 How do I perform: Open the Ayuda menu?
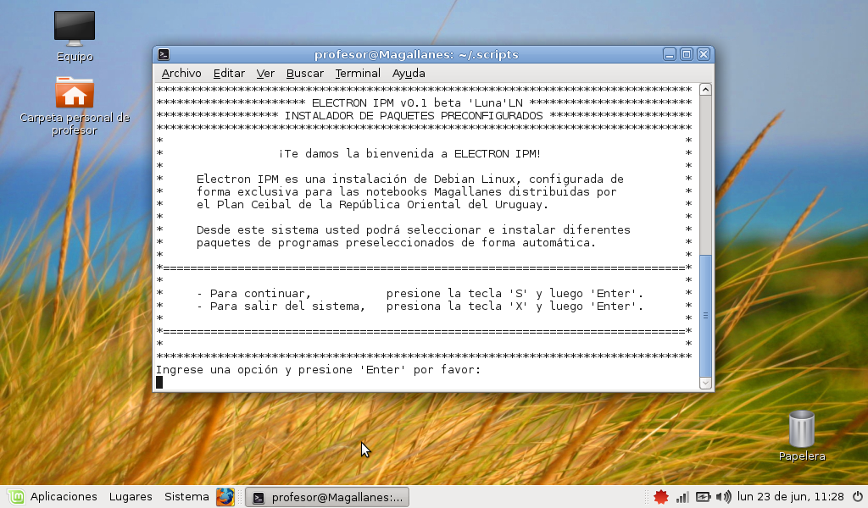pyautogui.click(x=409, y=74)
